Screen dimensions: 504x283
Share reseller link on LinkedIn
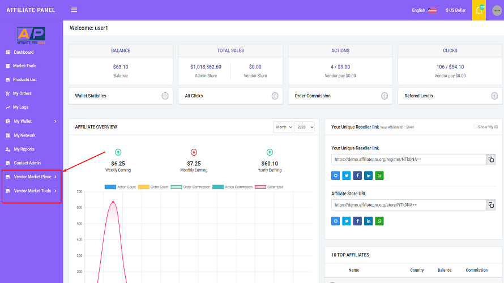[368, 175]
